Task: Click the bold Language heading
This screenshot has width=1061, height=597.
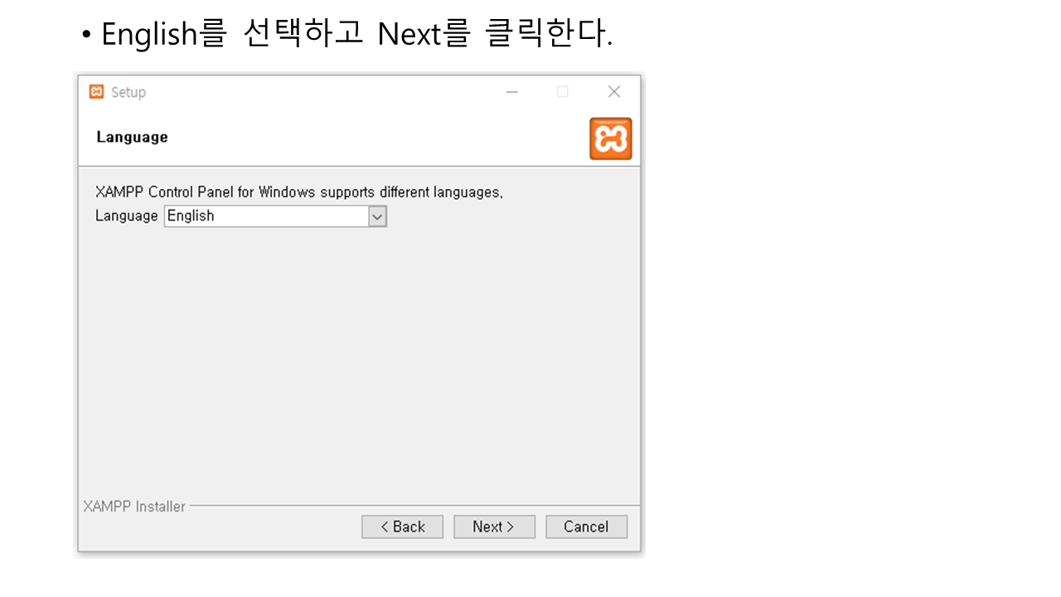Action: [x=132, y=137]
